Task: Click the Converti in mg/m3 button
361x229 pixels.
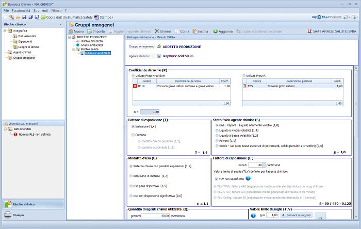Action: 291,215
